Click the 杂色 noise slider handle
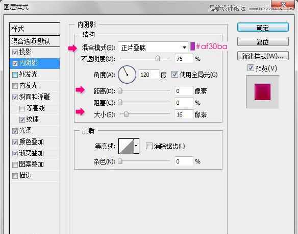298x234 pixels. [x=120, y=161]
